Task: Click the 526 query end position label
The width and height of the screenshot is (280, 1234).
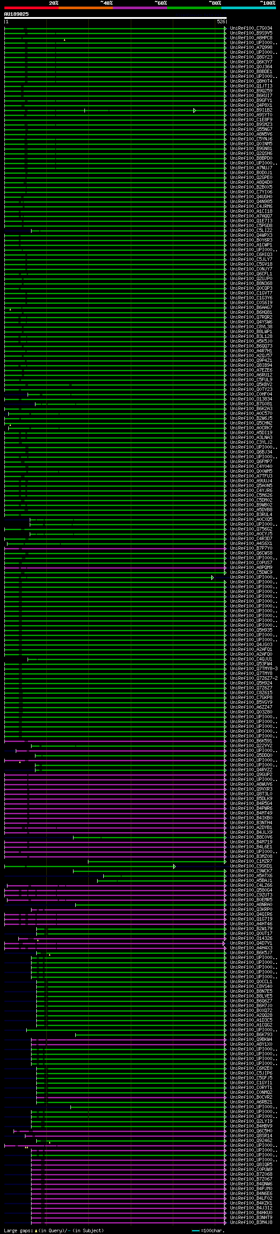Action: 220,21
